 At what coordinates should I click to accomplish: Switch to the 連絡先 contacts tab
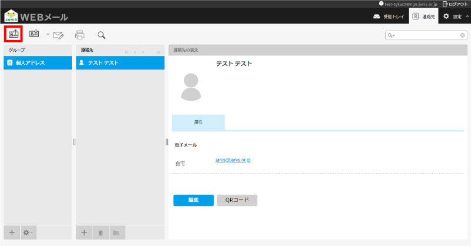click(423, 16)
